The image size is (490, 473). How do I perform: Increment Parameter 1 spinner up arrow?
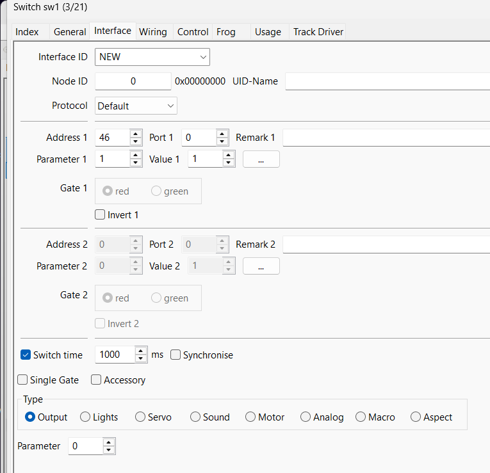[x=136, y=155]
